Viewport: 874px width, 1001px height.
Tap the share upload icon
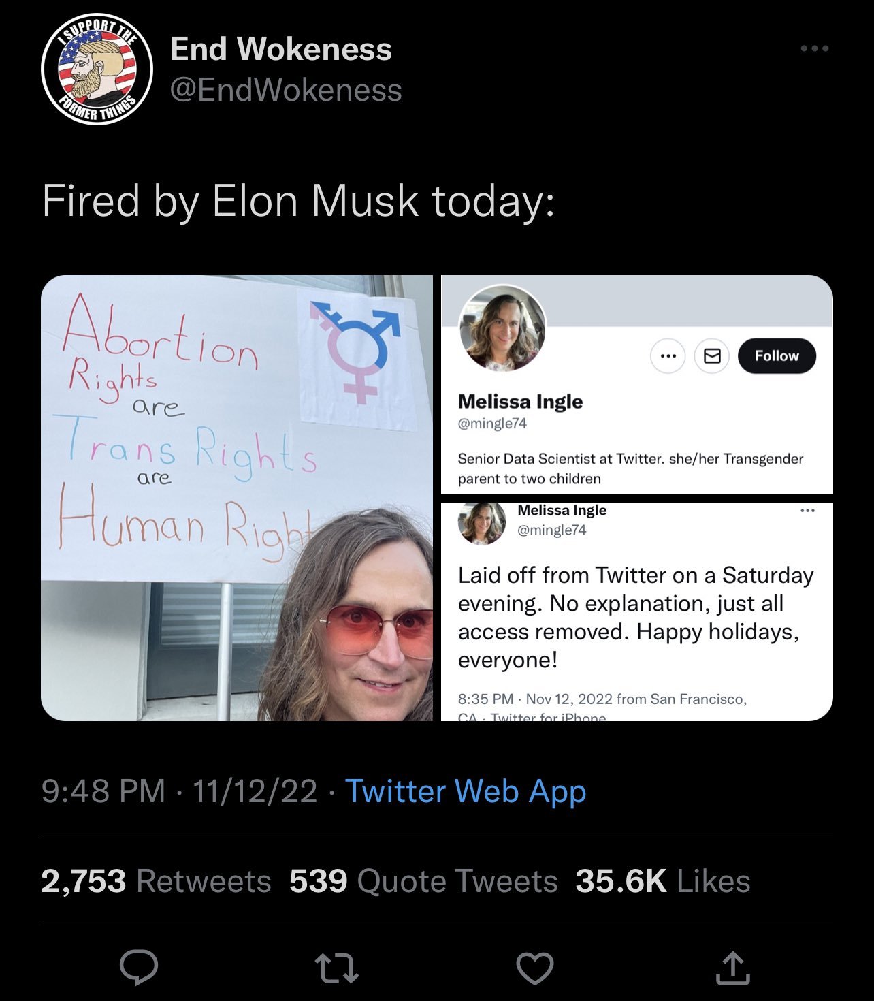(x=732, y=968)
